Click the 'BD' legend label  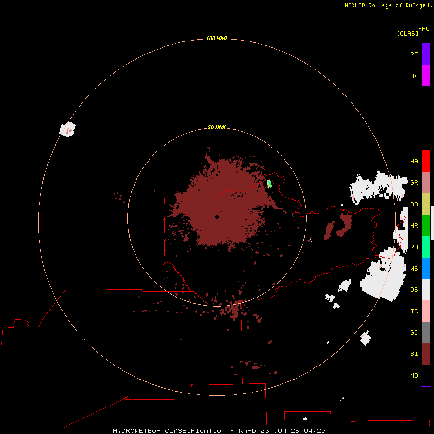[x=414, y=204]
